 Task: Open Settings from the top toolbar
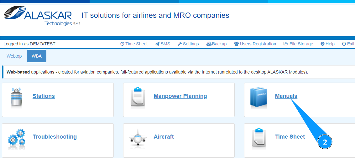tap(188, 44)
